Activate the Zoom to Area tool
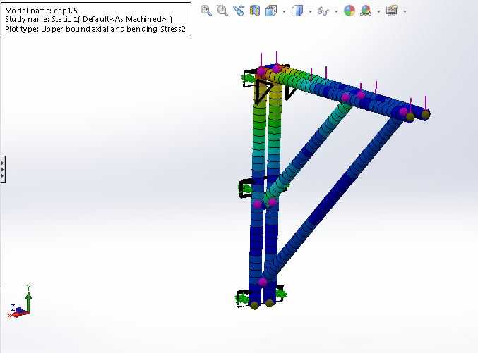The image size is (478, 353). pyautogui.click(x=222, y=11)
